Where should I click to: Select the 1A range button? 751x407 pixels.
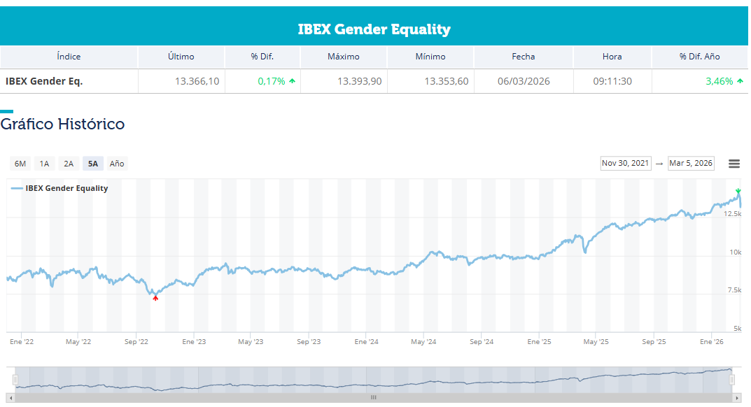[x=44, y=164]
